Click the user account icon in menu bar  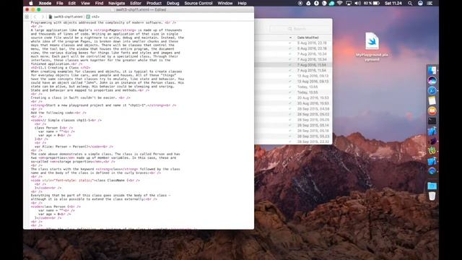pos(420,3)
